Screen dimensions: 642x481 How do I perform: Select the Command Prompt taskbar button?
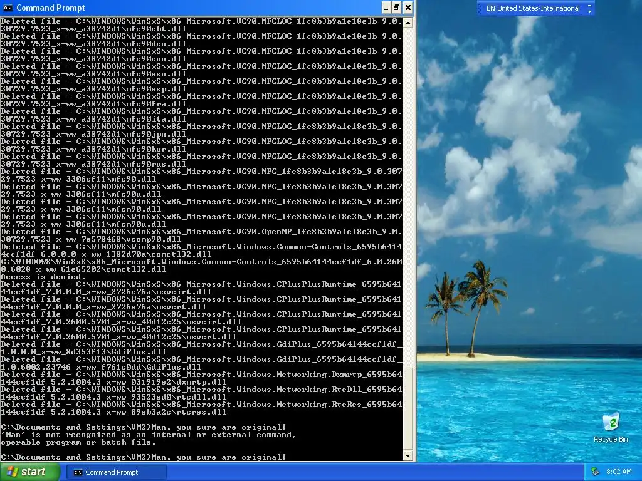pos(116,472)
